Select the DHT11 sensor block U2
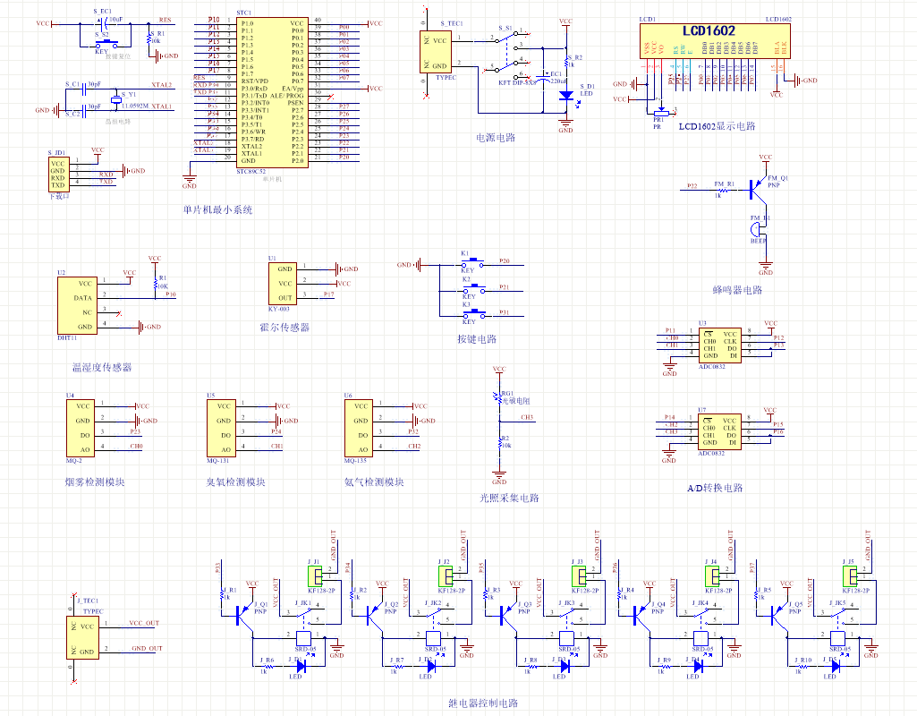 point(77,305)
